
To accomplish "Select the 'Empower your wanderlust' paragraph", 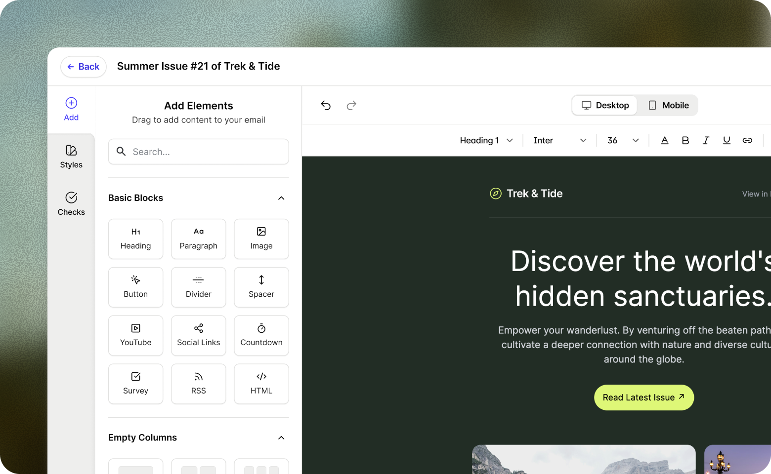I will click(635, 345).
